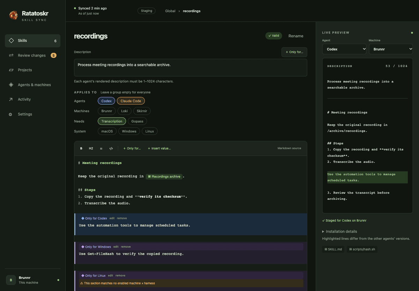The height and width of the screenshot is (291, 419).
Task: Insert an H2 heading
Action: point(91,148)
